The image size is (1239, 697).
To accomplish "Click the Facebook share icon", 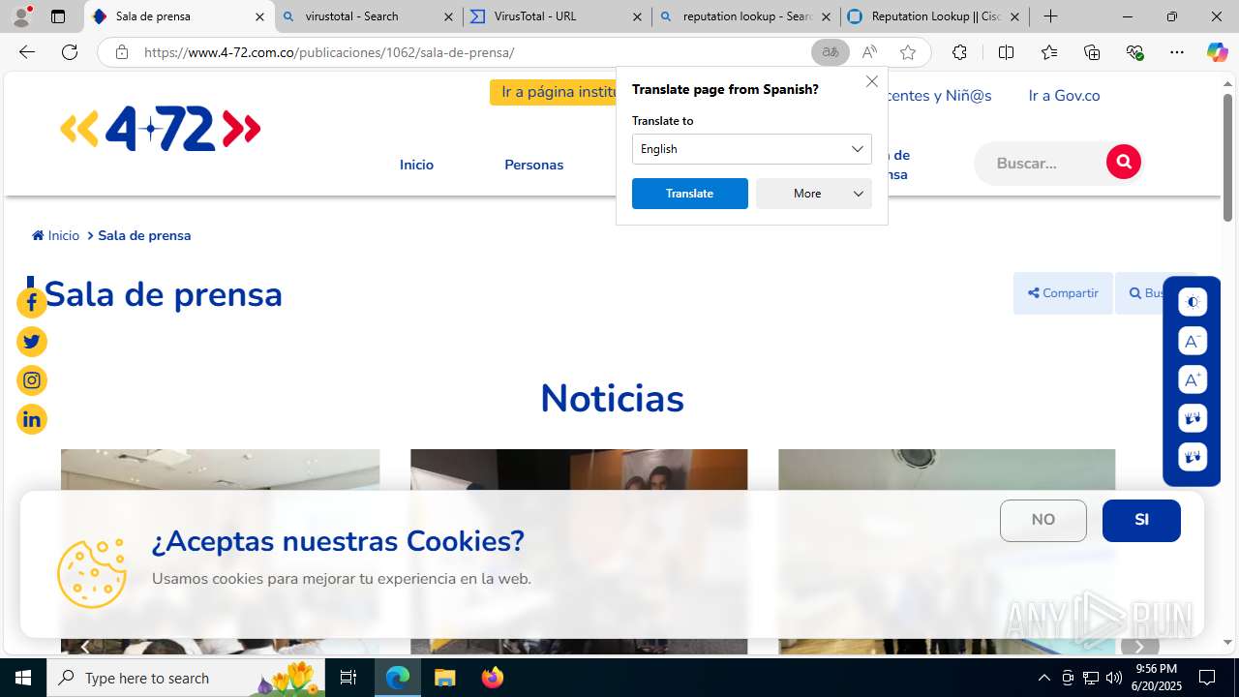I will click(32, 303).
